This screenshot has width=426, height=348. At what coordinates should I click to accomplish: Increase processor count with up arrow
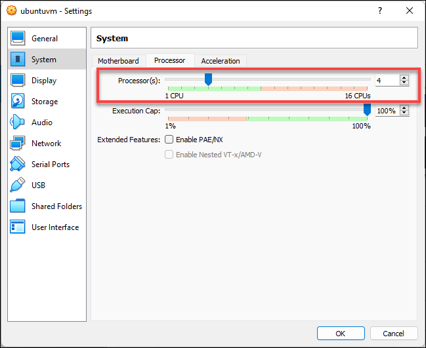tap(404, 77)
